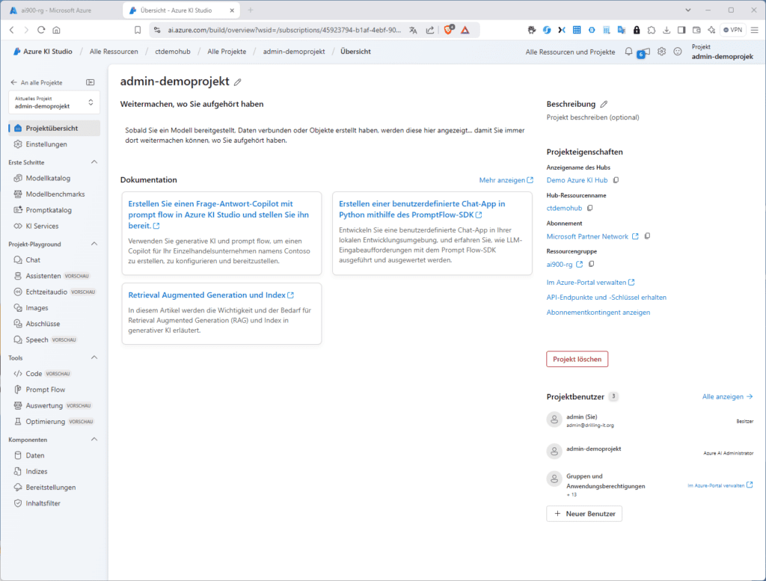This screenshot has width=766, height=581.
Task: Close the Übersicht Azure KI Studio tab
Action: (x=232, y=10)
